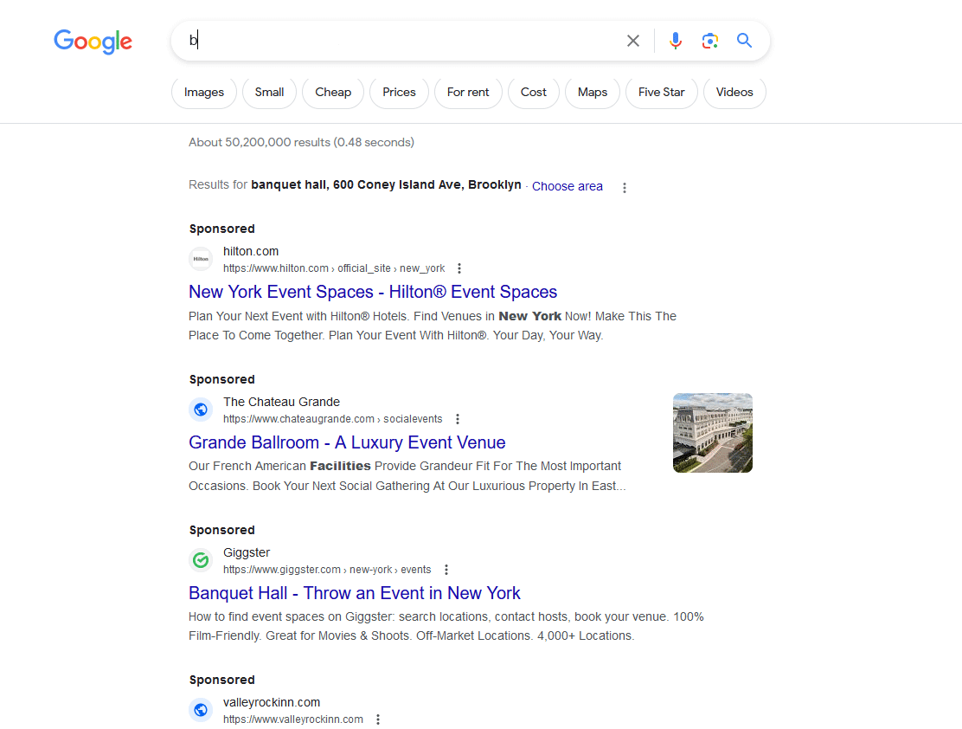
Task: Open New York Event Spaces Hilton link
Action: point(373,292)
